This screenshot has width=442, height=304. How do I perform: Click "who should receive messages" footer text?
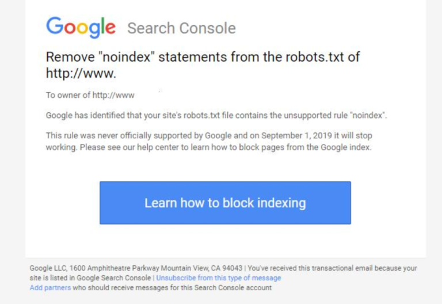click(115, 287)
